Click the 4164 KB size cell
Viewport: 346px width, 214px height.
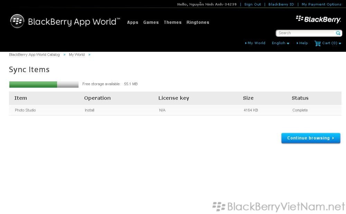[251, 110]
